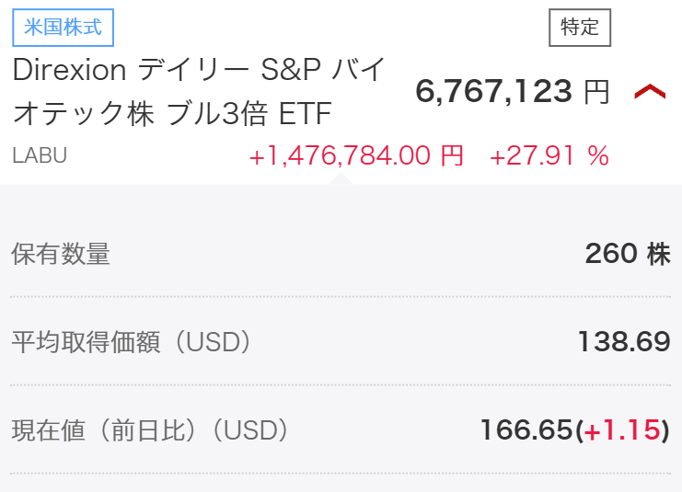Select the 現在値（前日比）（USD） label
The height and width of the screenshot is (492, 682).
150,429
